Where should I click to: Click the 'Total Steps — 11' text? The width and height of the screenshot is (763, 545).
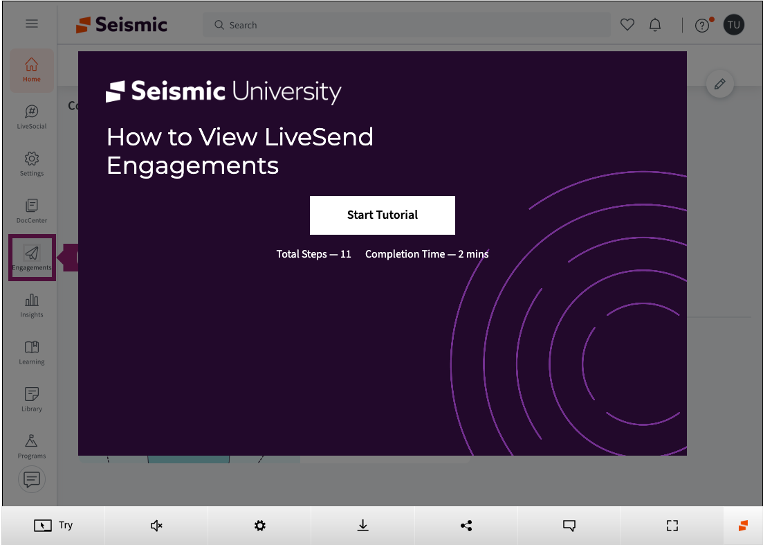click(x=313, y=253)
